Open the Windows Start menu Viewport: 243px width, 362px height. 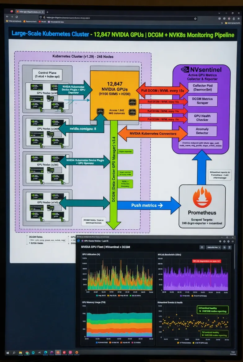pyautogui.click(x=8, y=353)
